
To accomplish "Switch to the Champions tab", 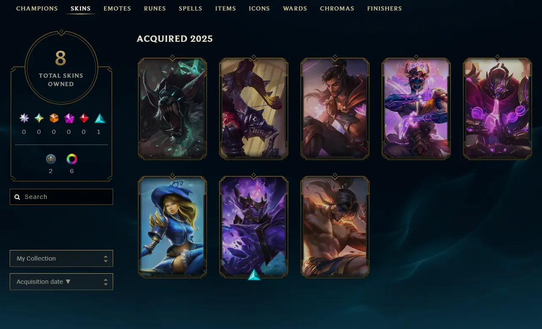I will coord(37,8).
